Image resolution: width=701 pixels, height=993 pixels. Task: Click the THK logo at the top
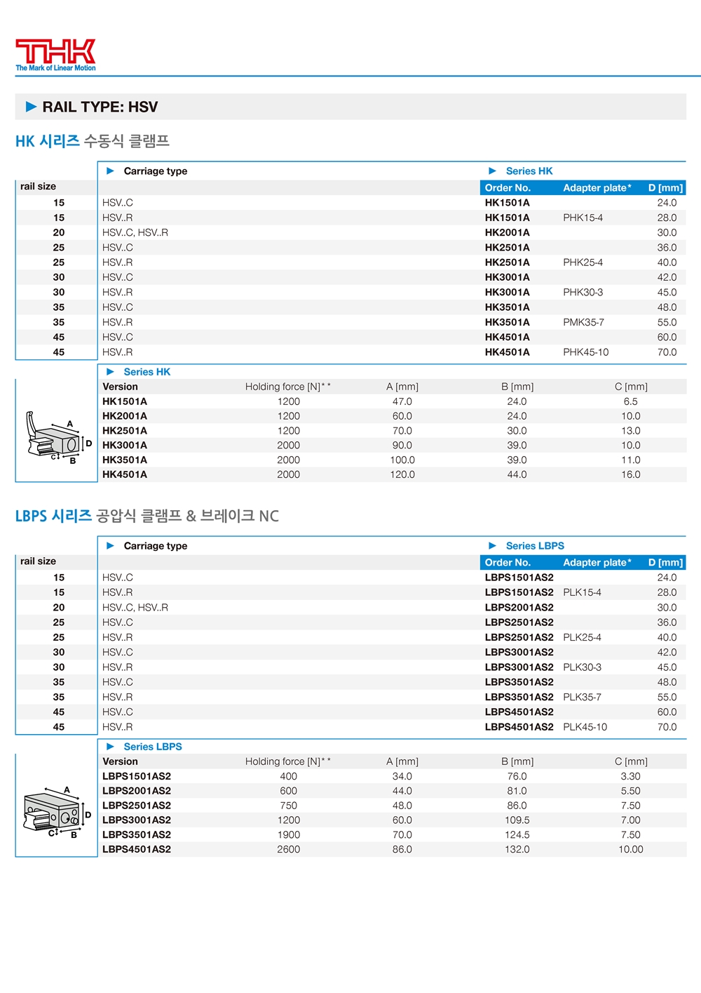tap(55, 55)
